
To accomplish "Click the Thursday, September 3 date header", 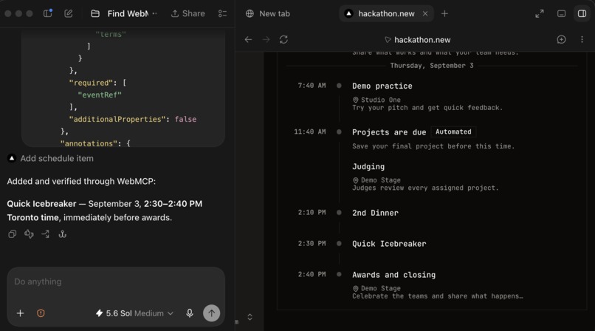I will pos(432,66).
